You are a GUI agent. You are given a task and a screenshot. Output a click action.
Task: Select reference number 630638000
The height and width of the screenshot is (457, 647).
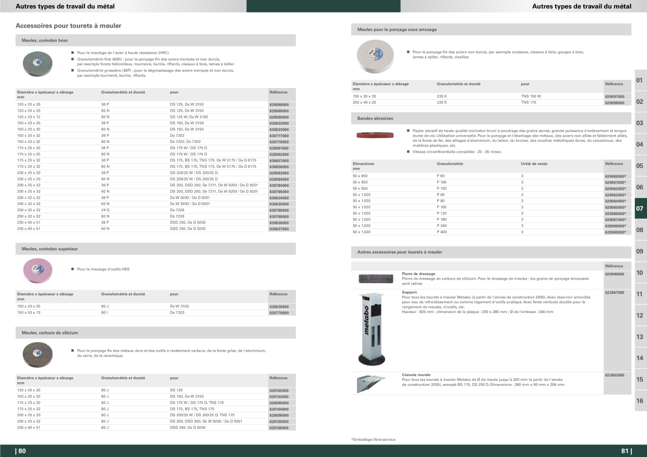click(x=279, y=307)
